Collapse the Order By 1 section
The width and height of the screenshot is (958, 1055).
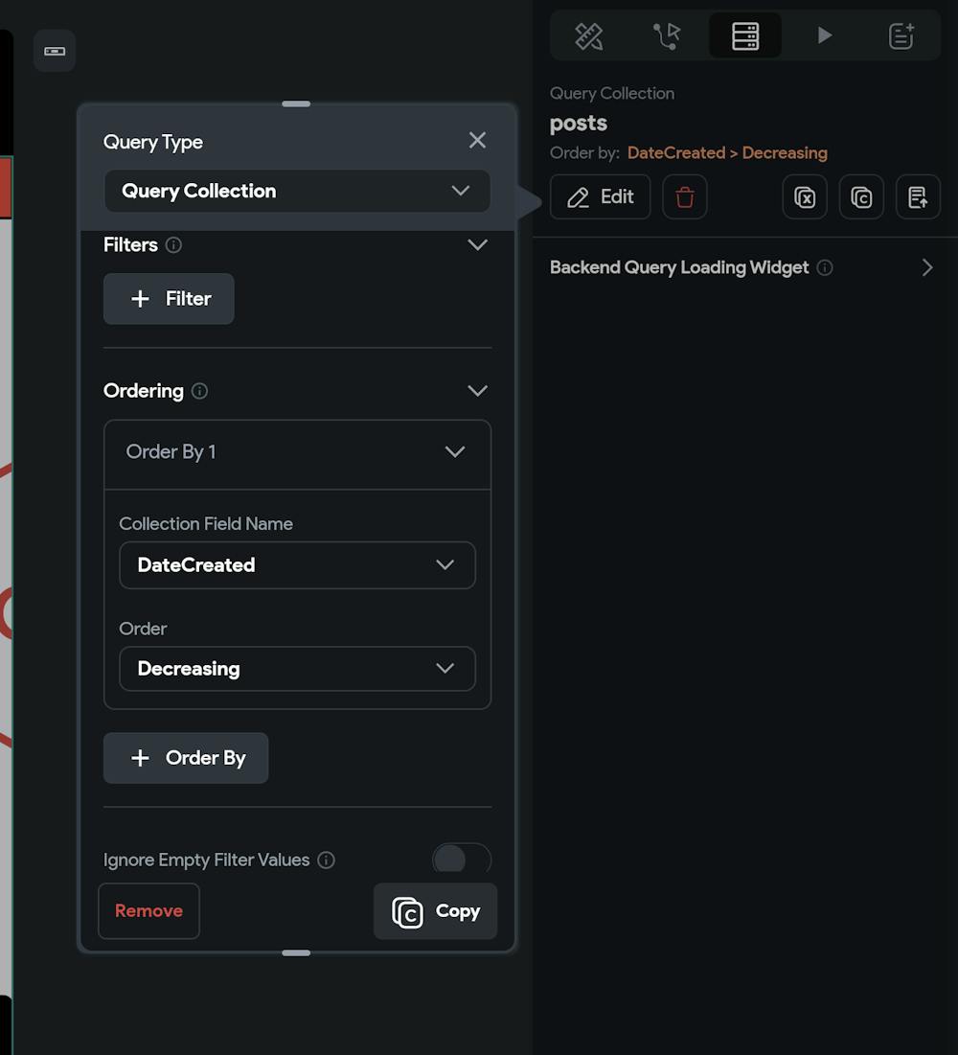(x=455, y=452)
